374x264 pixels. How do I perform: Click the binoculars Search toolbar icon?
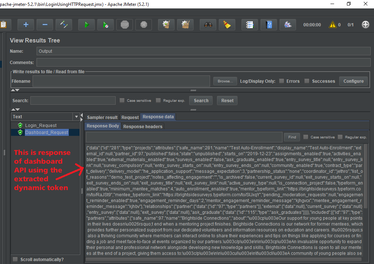point(208,25)
